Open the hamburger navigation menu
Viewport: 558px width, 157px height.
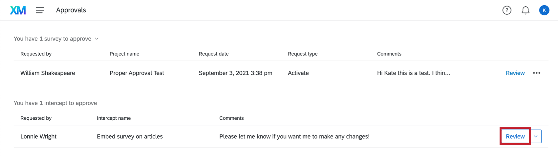click(x=40, y=10)
